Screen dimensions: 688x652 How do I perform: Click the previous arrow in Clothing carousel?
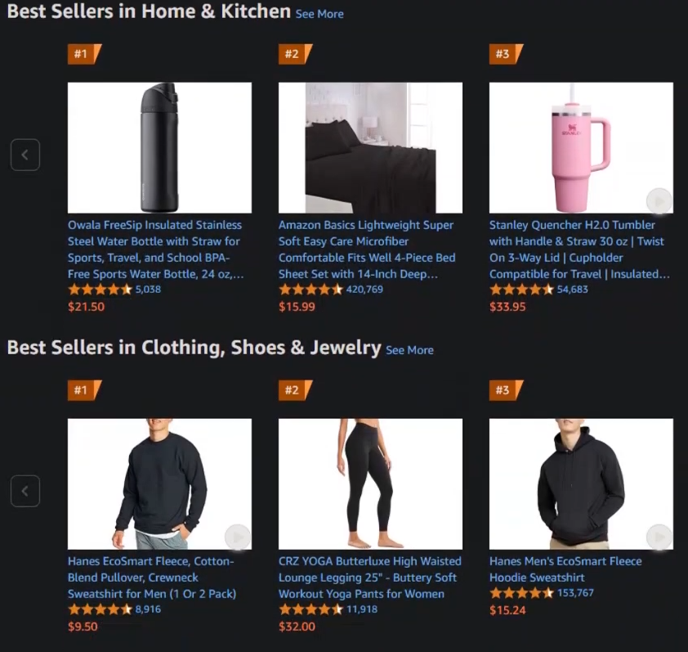[x=25, y=491]
